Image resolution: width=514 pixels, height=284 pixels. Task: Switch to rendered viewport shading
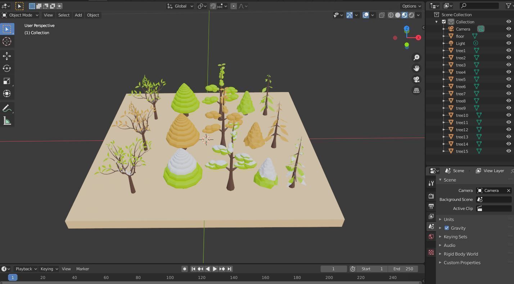(411, 15)
